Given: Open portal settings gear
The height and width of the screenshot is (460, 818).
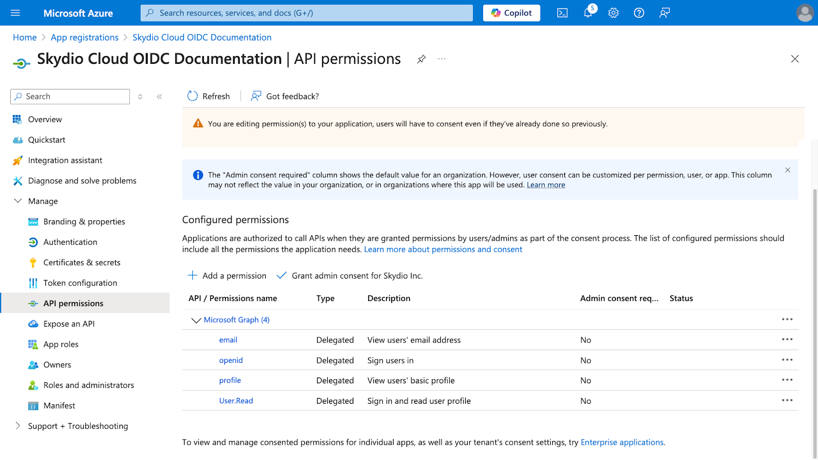Looking at the screenshot, I should click(x=613, y=13).
